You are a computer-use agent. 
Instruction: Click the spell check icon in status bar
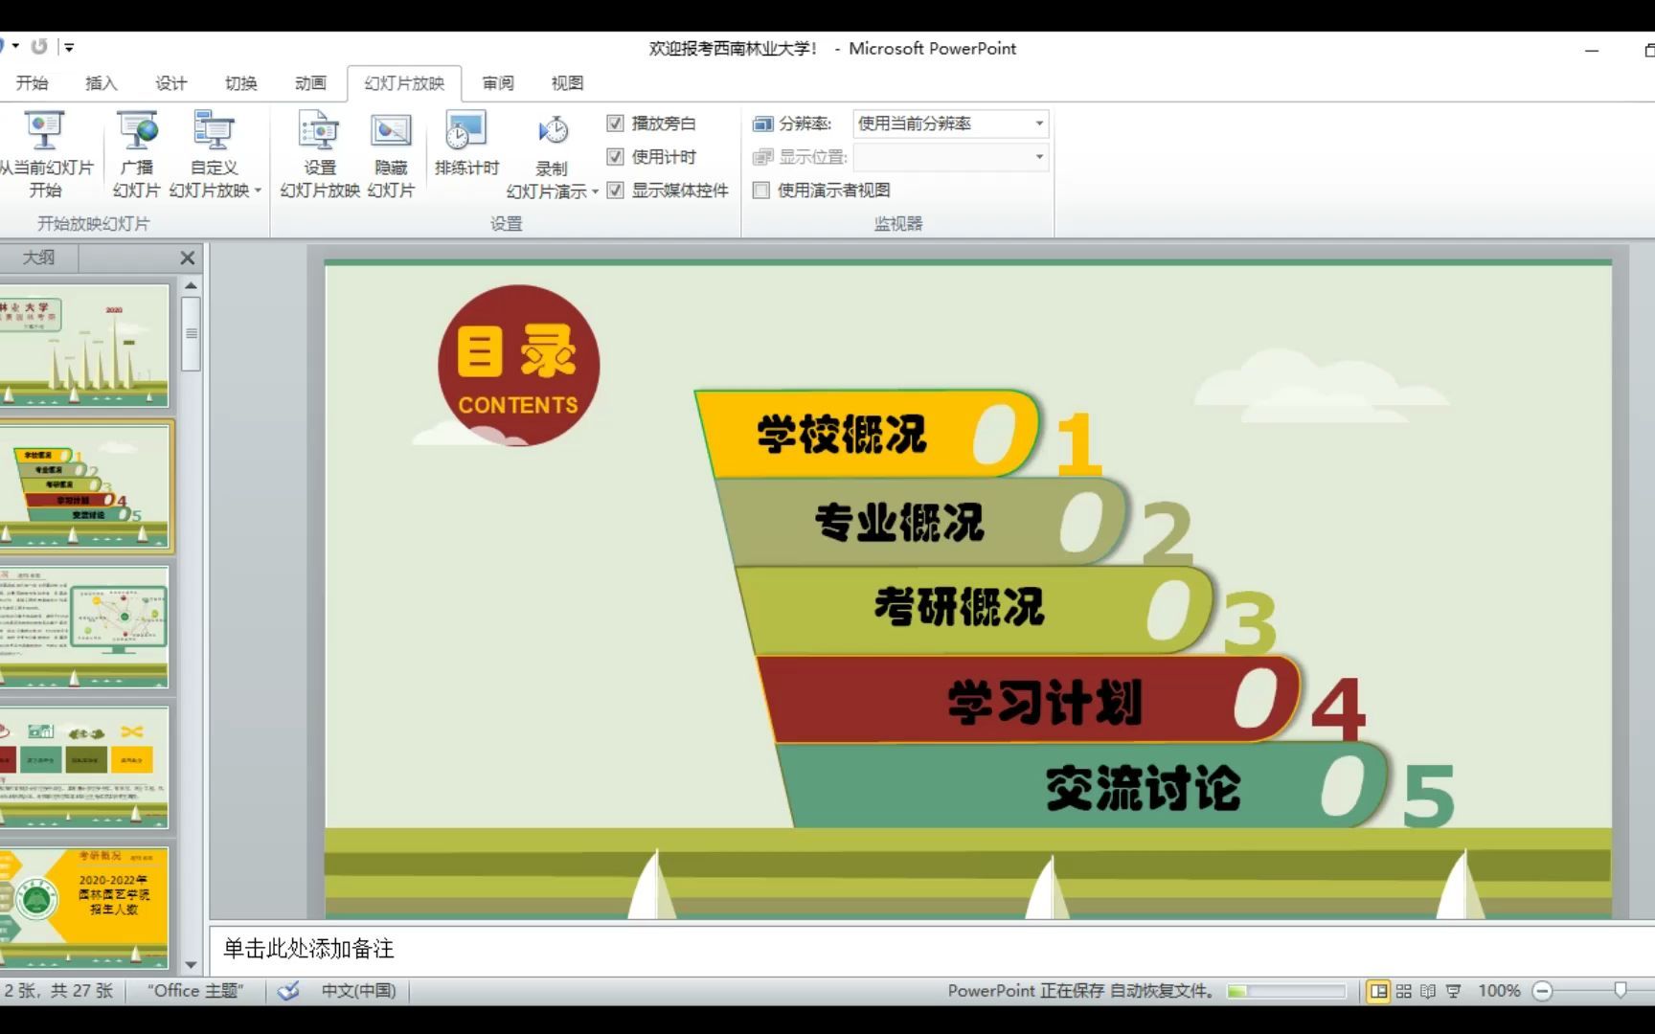click(x=287, y=991)
